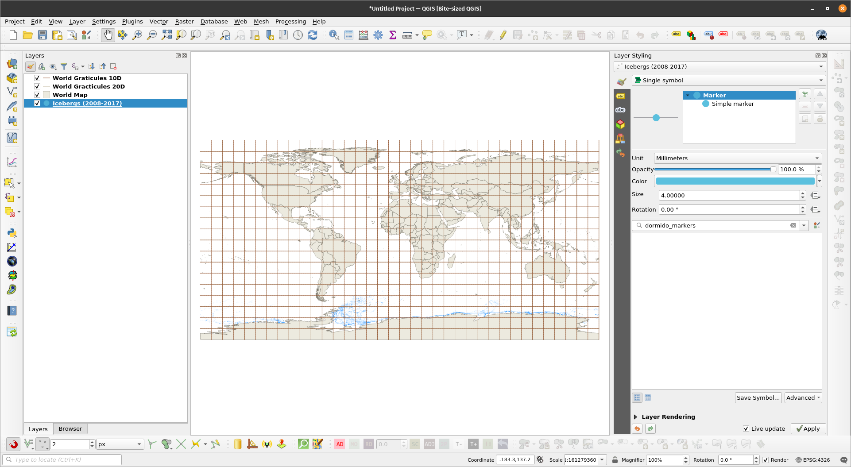The image size is (851, 467).
Task: Open the Millimeters unit dropdown
Action: (x=737, y=158)
